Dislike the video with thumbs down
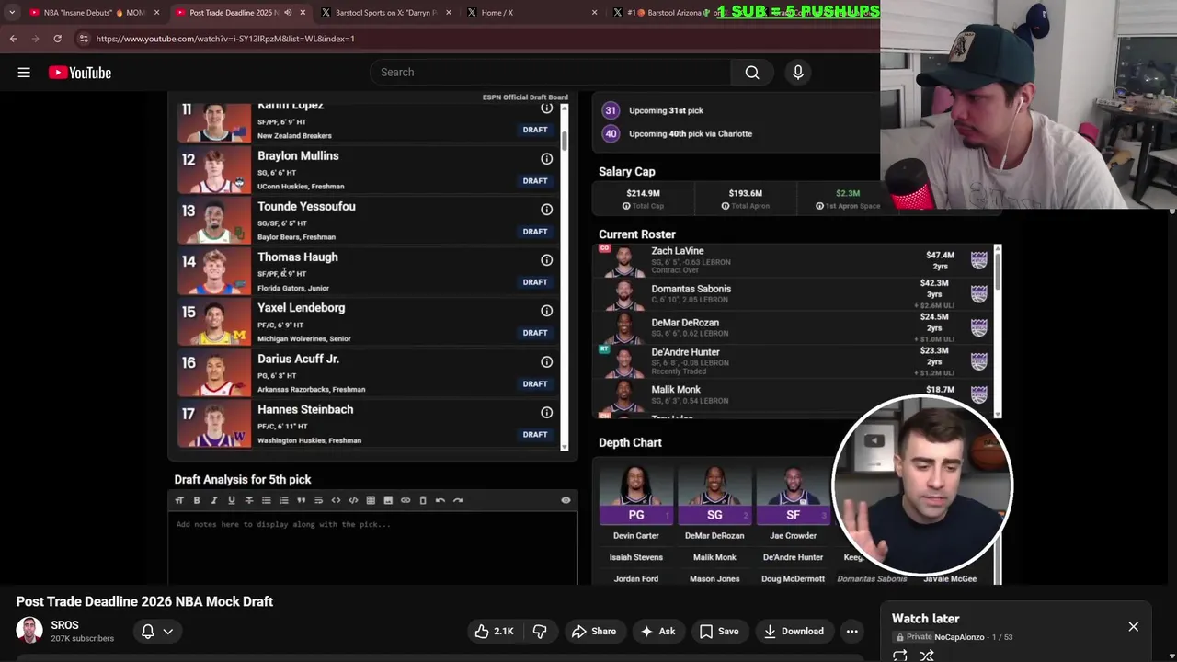This screenshot has width=1177, height=662. coord(540,632)
